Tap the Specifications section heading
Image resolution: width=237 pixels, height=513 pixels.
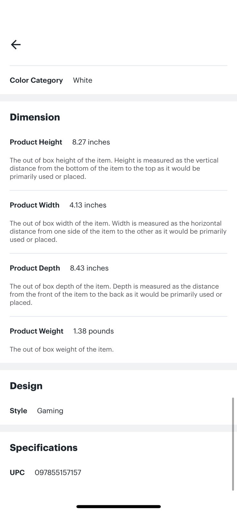tap(44, 448)
